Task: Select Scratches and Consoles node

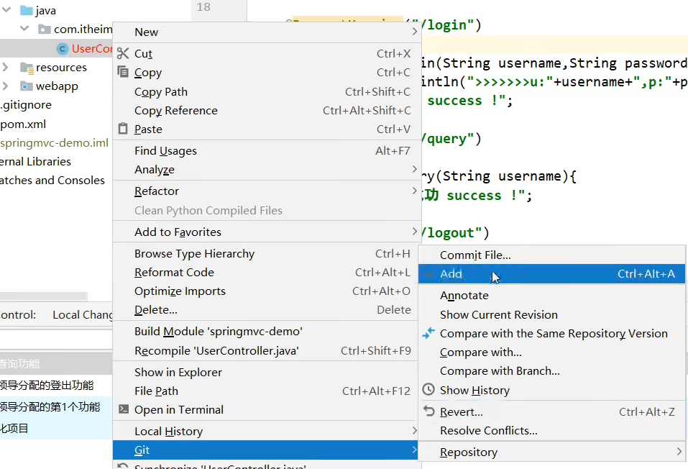Action: pos(52,181)
